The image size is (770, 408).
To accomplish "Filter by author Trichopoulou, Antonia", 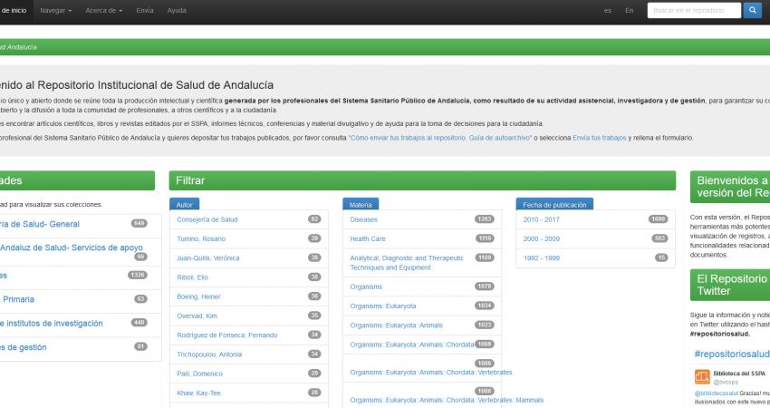I will [209, 355].
